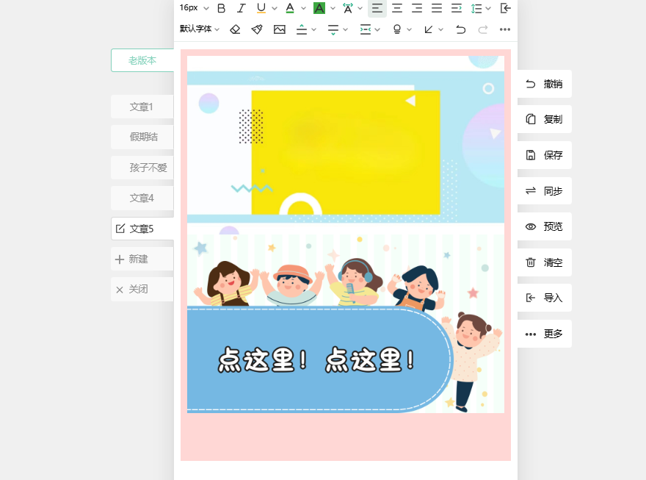Select the 文章5 tab

142,229
